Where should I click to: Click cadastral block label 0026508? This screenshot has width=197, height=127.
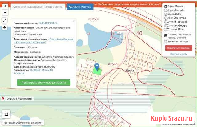pos(94,19)
